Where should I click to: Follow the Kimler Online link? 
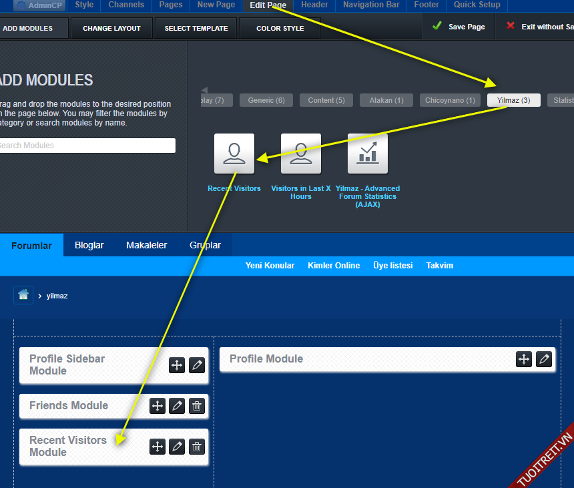334,266
